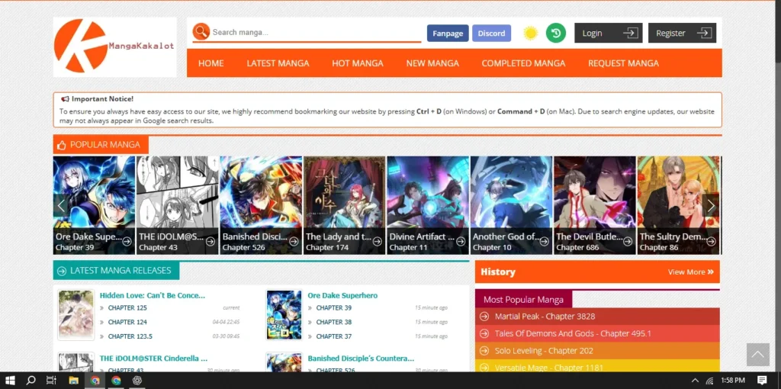Advance popular manga carousel with right arrow
The width and height of the screenshot is (781, 389).
(x=711, y=205)
